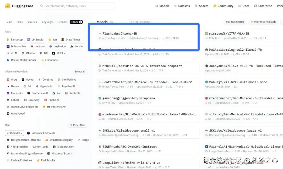Select the Lemonade app filter
283x169 pixels.
click(x=49, y=60)
